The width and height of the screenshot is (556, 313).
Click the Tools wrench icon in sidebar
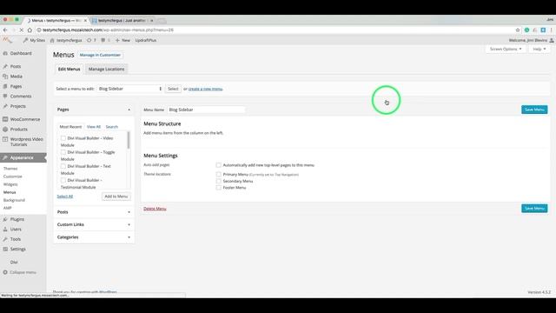coord(5,239)
